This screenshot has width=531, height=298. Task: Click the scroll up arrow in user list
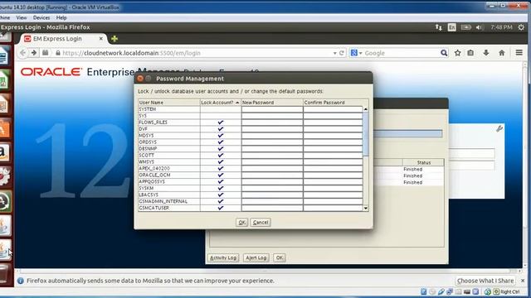click(x=366, y=109)
